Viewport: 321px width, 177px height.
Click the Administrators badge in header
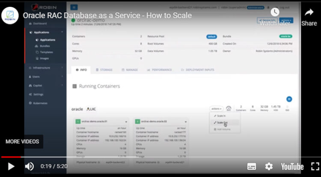256,7
